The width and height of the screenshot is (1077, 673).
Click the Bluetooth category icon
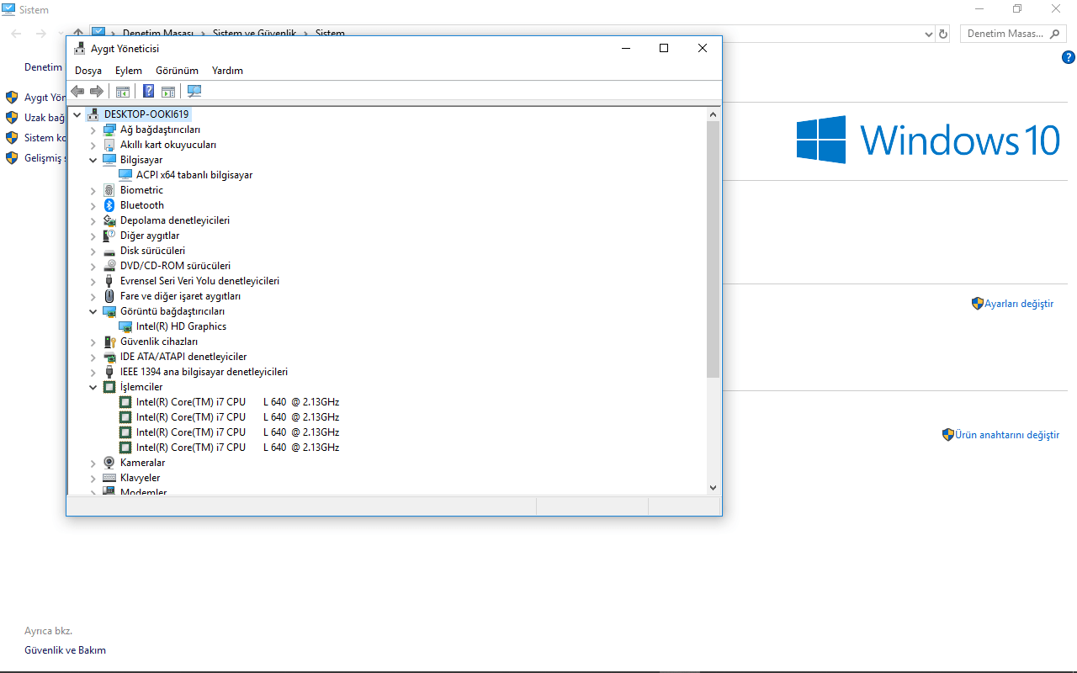[x=109, y=205]
